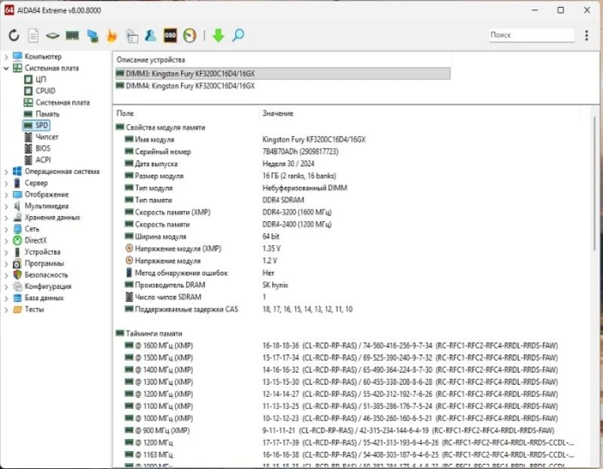Open the three-dot menu button

pyautogui.click(x=587, y=35)
